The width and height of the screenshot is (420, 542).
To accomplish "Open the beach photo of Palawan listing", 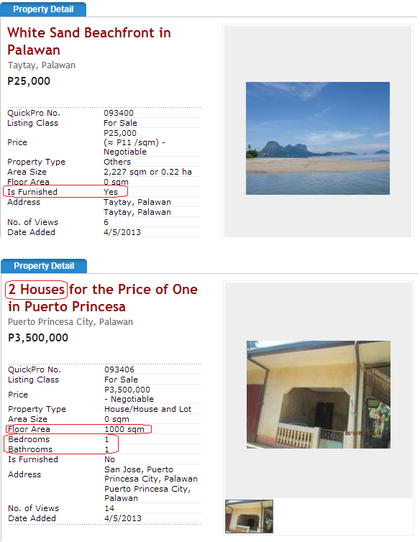I will coord(318,138).
